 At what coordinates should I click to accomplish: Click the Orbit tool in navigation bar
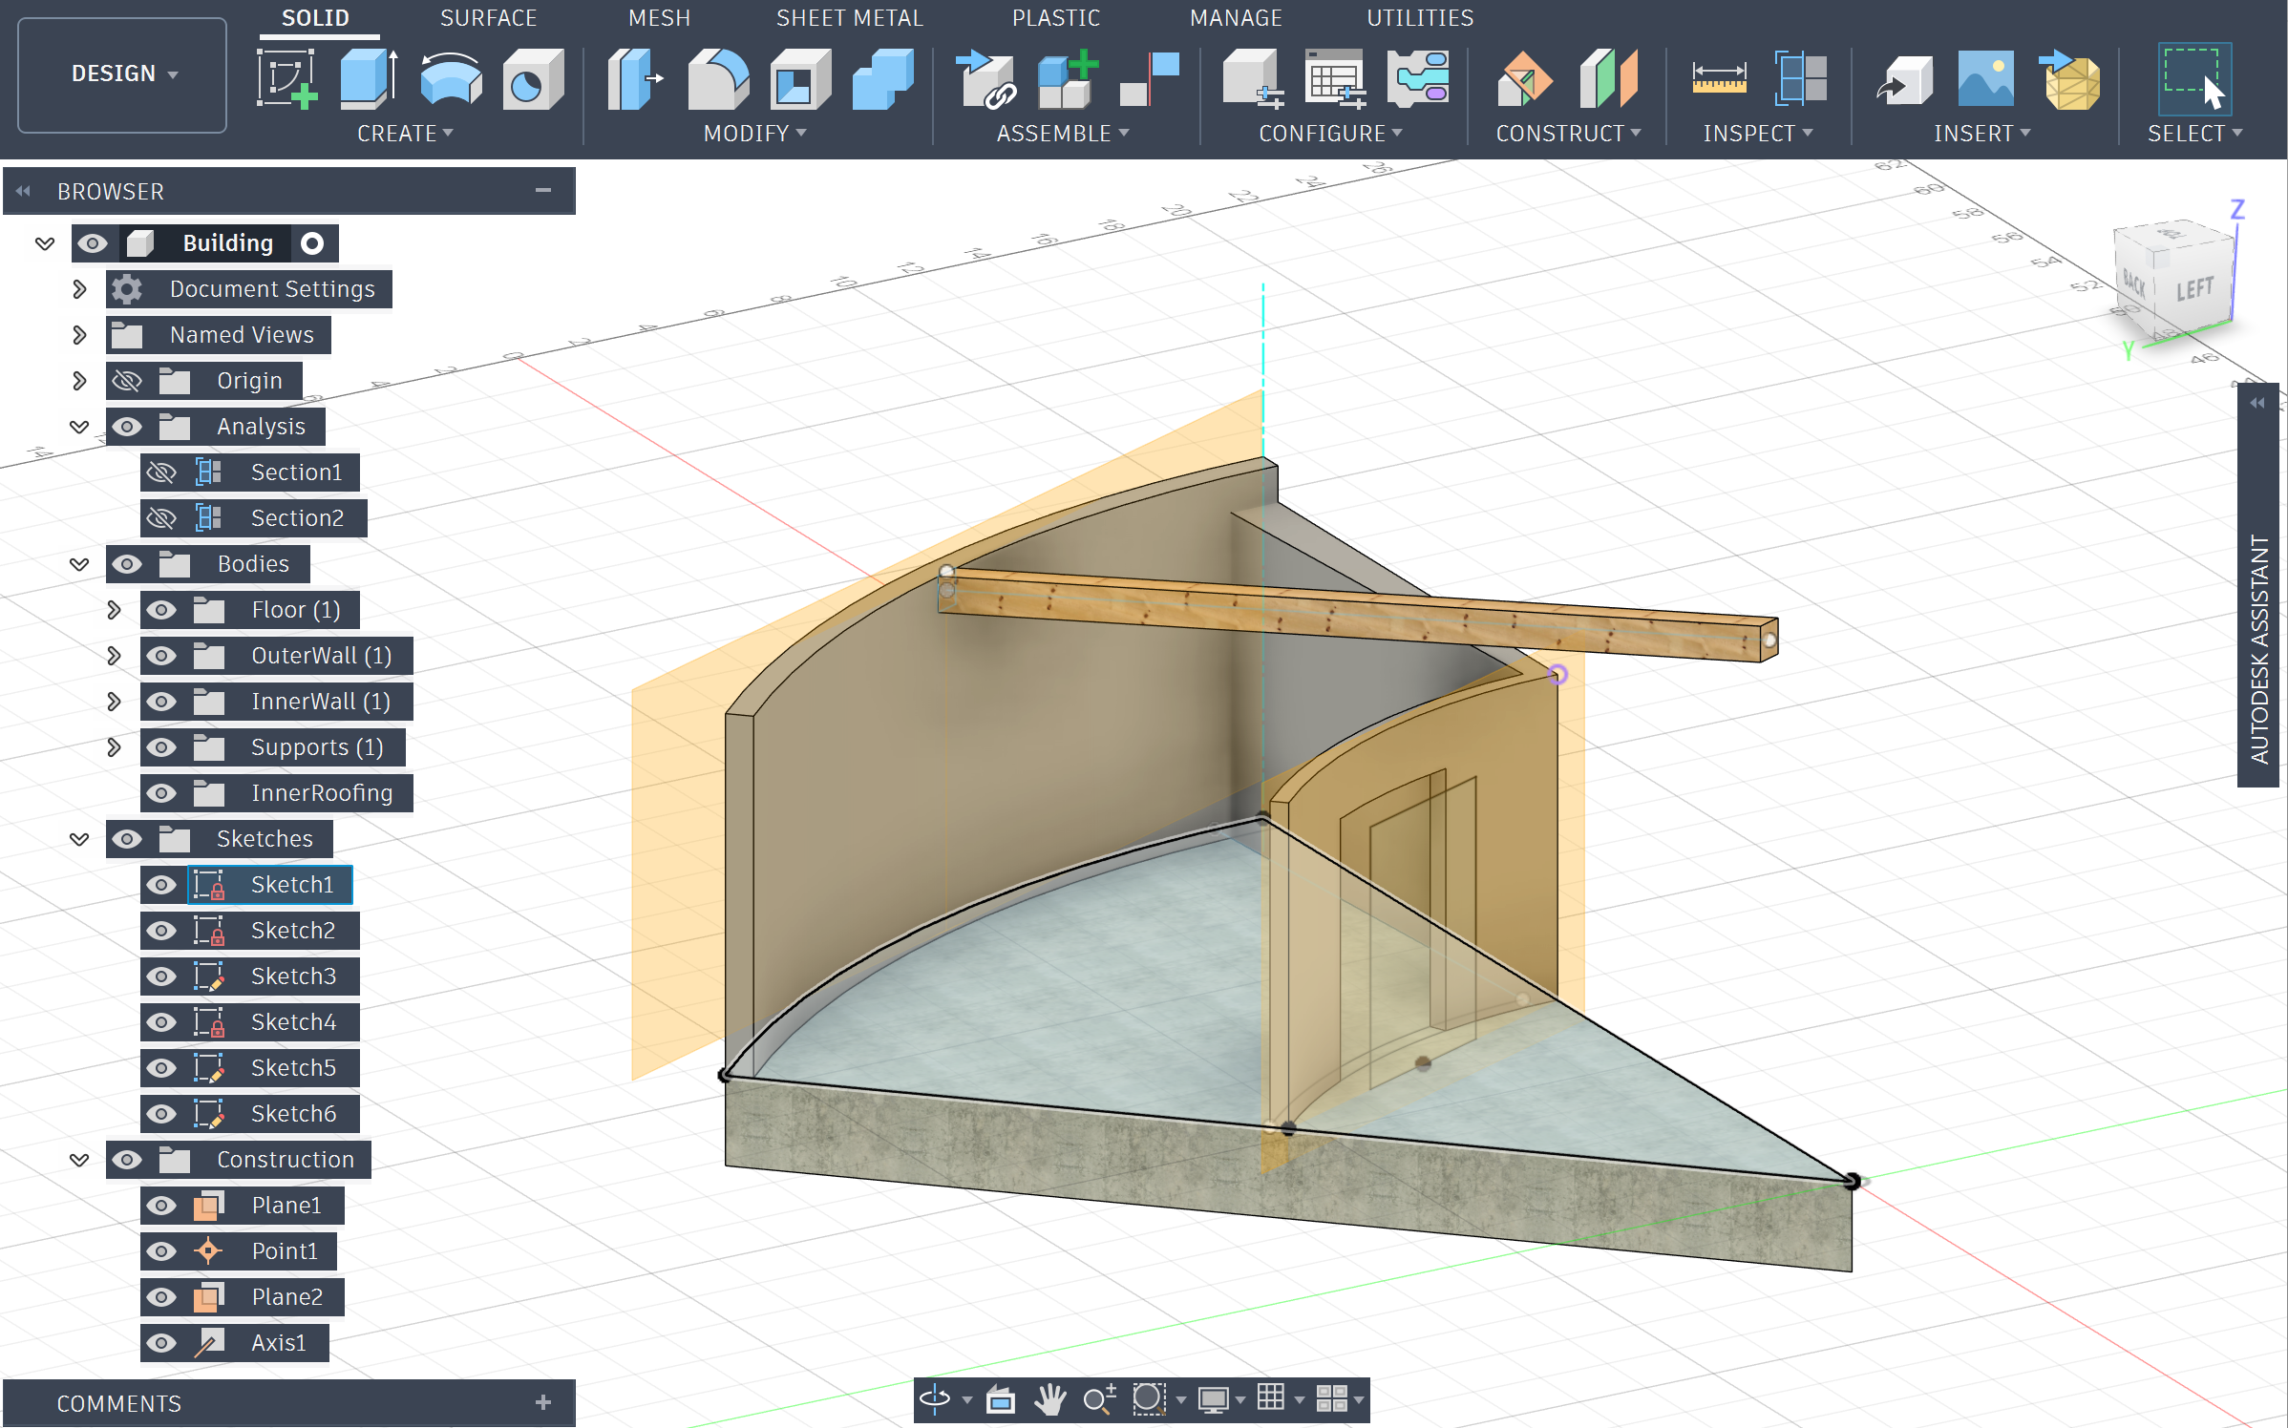[x=935, y=1399]
